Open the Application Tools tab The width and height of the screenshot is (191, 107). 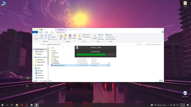tap(61, 32)
